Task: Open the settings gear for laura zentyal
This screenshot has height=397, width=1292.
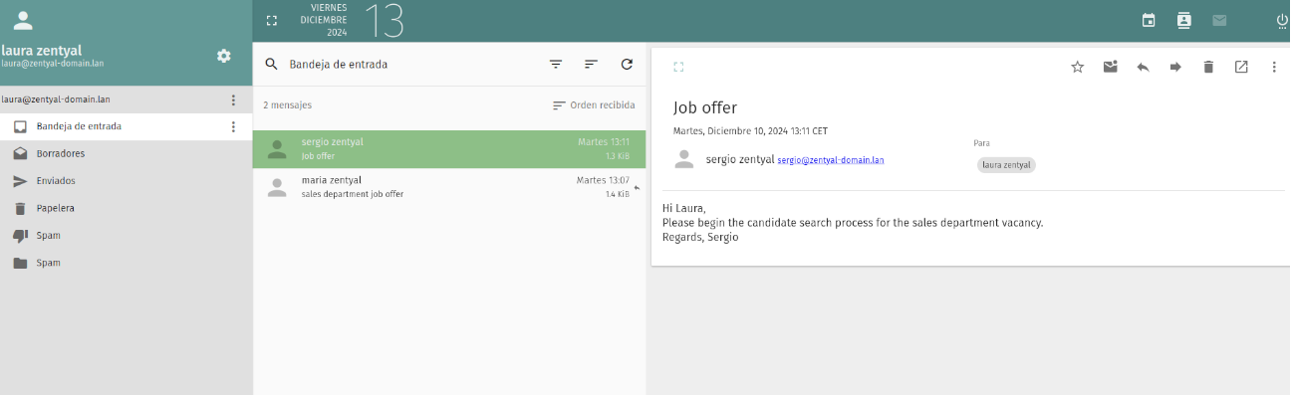Action: pos(224,56)
